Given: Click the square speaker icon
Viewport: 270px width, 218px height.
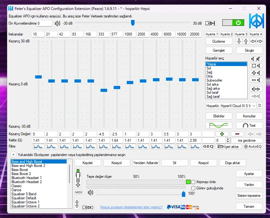Looking at the screenshot, I should pyautogui.click(x=256, y=66).
